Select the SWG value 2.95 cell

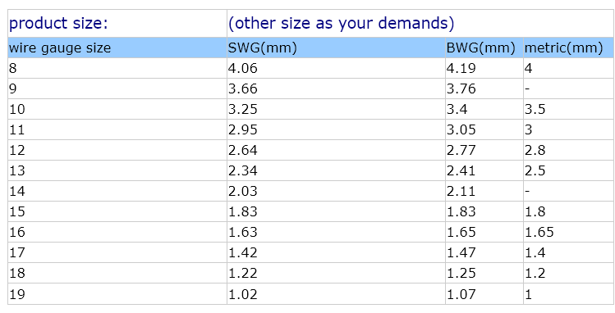click(x=336, y=129)
